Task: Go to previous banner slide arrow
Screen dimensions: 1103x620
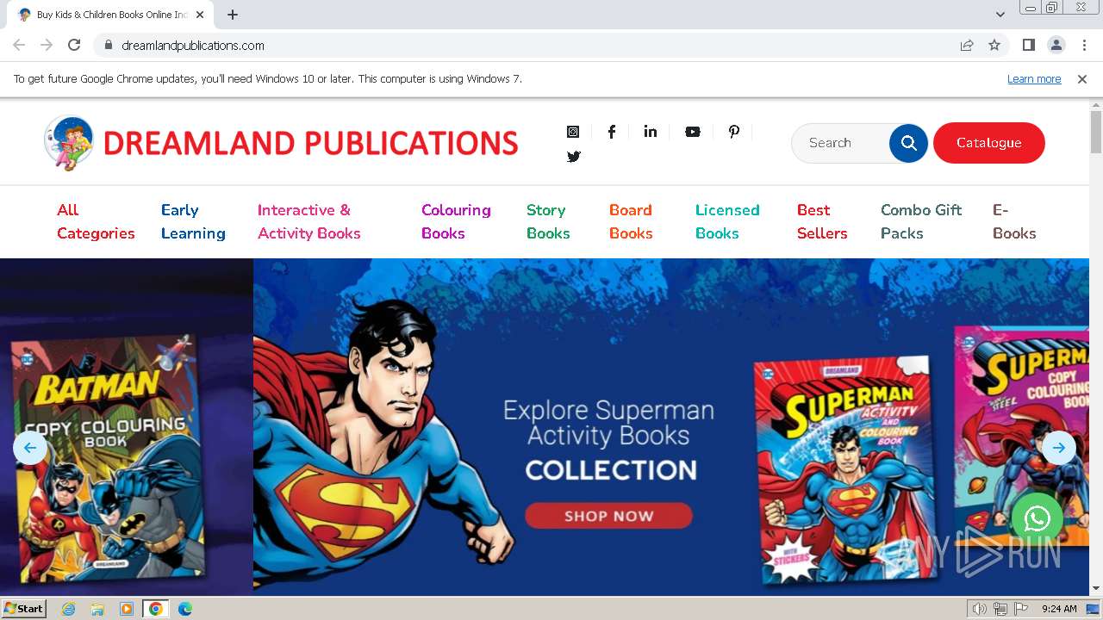Action: pos(30,447)
